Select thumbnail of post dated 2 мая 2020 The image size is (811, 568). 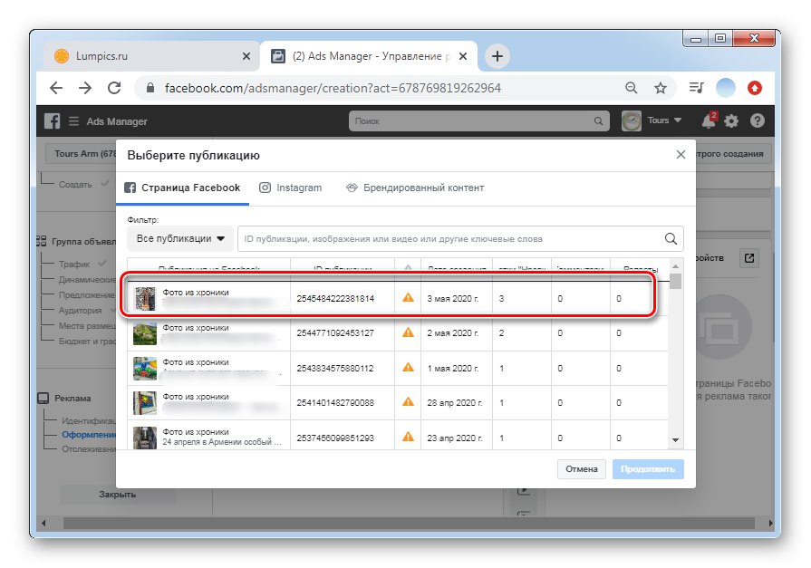pos(145,333)
